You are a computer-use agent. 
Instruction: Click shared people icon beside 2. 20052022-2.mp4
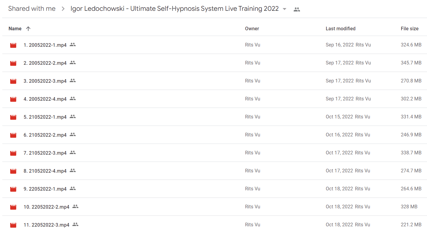click(x=73, y=63)
